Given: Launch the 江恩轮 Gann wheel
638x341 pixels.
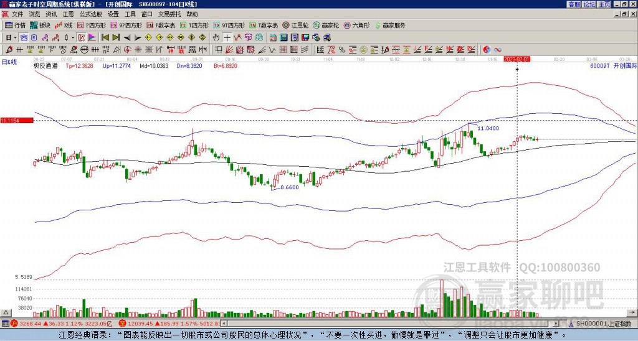Looking at the screenshot, I should 295,25.
